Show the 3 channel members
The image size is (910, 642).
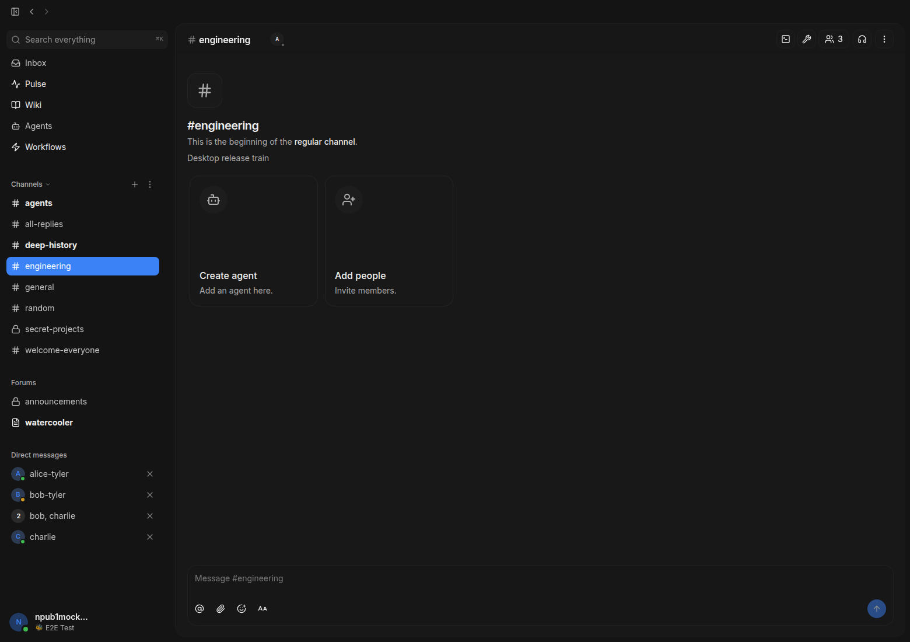click(834, 39)
